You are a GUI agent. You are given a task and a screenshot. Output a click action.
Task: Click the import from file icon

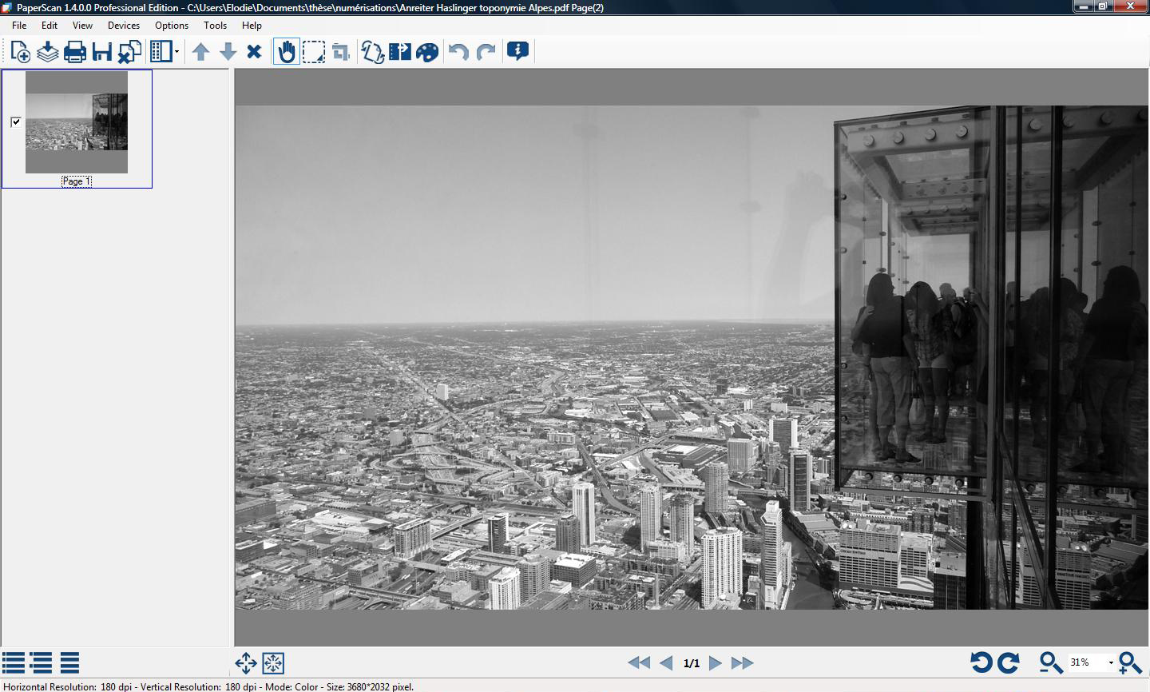coord(48,52)
